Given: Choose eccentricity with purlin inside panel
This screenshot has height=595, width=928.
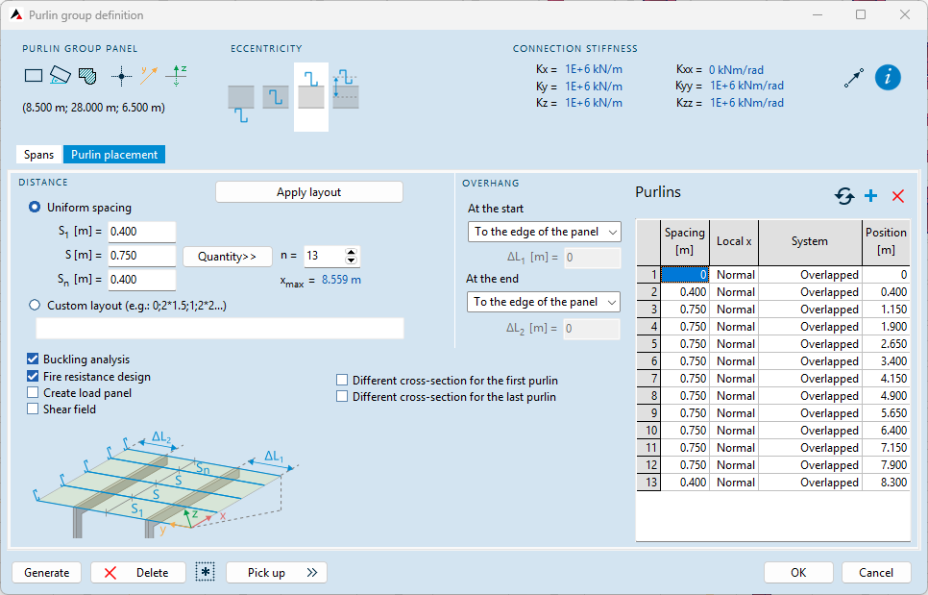Looking at the screenshot, I should tap(276, 96).
